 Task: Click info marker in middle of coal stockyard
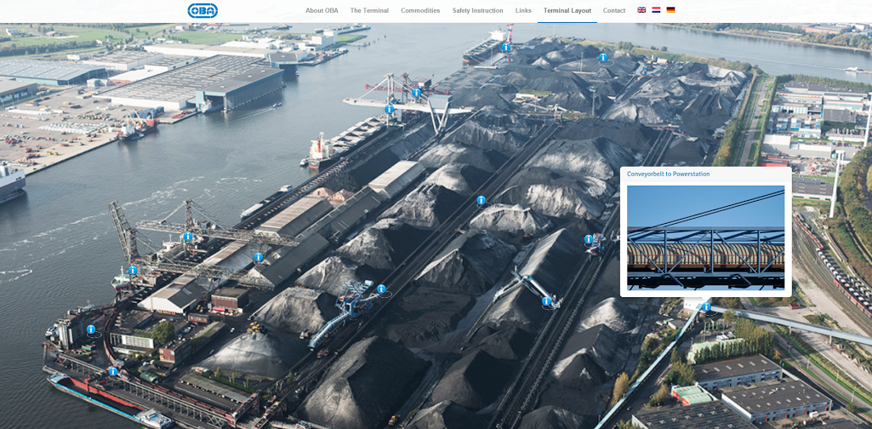coord(481,200)
